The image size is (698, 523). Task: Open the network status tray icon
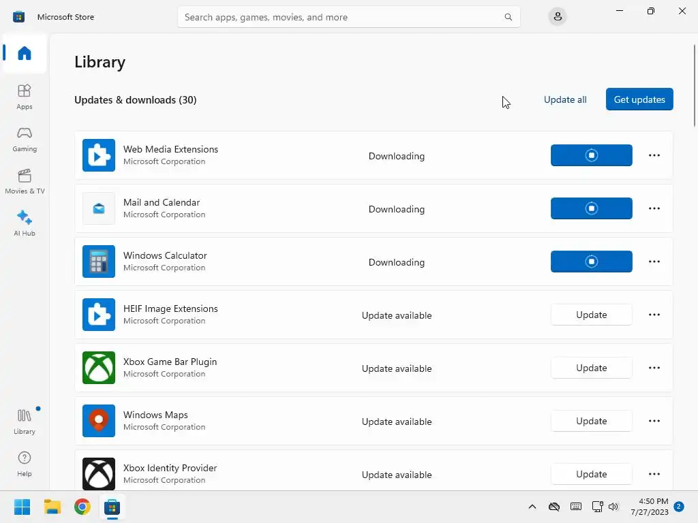click(x=597, y=507)
